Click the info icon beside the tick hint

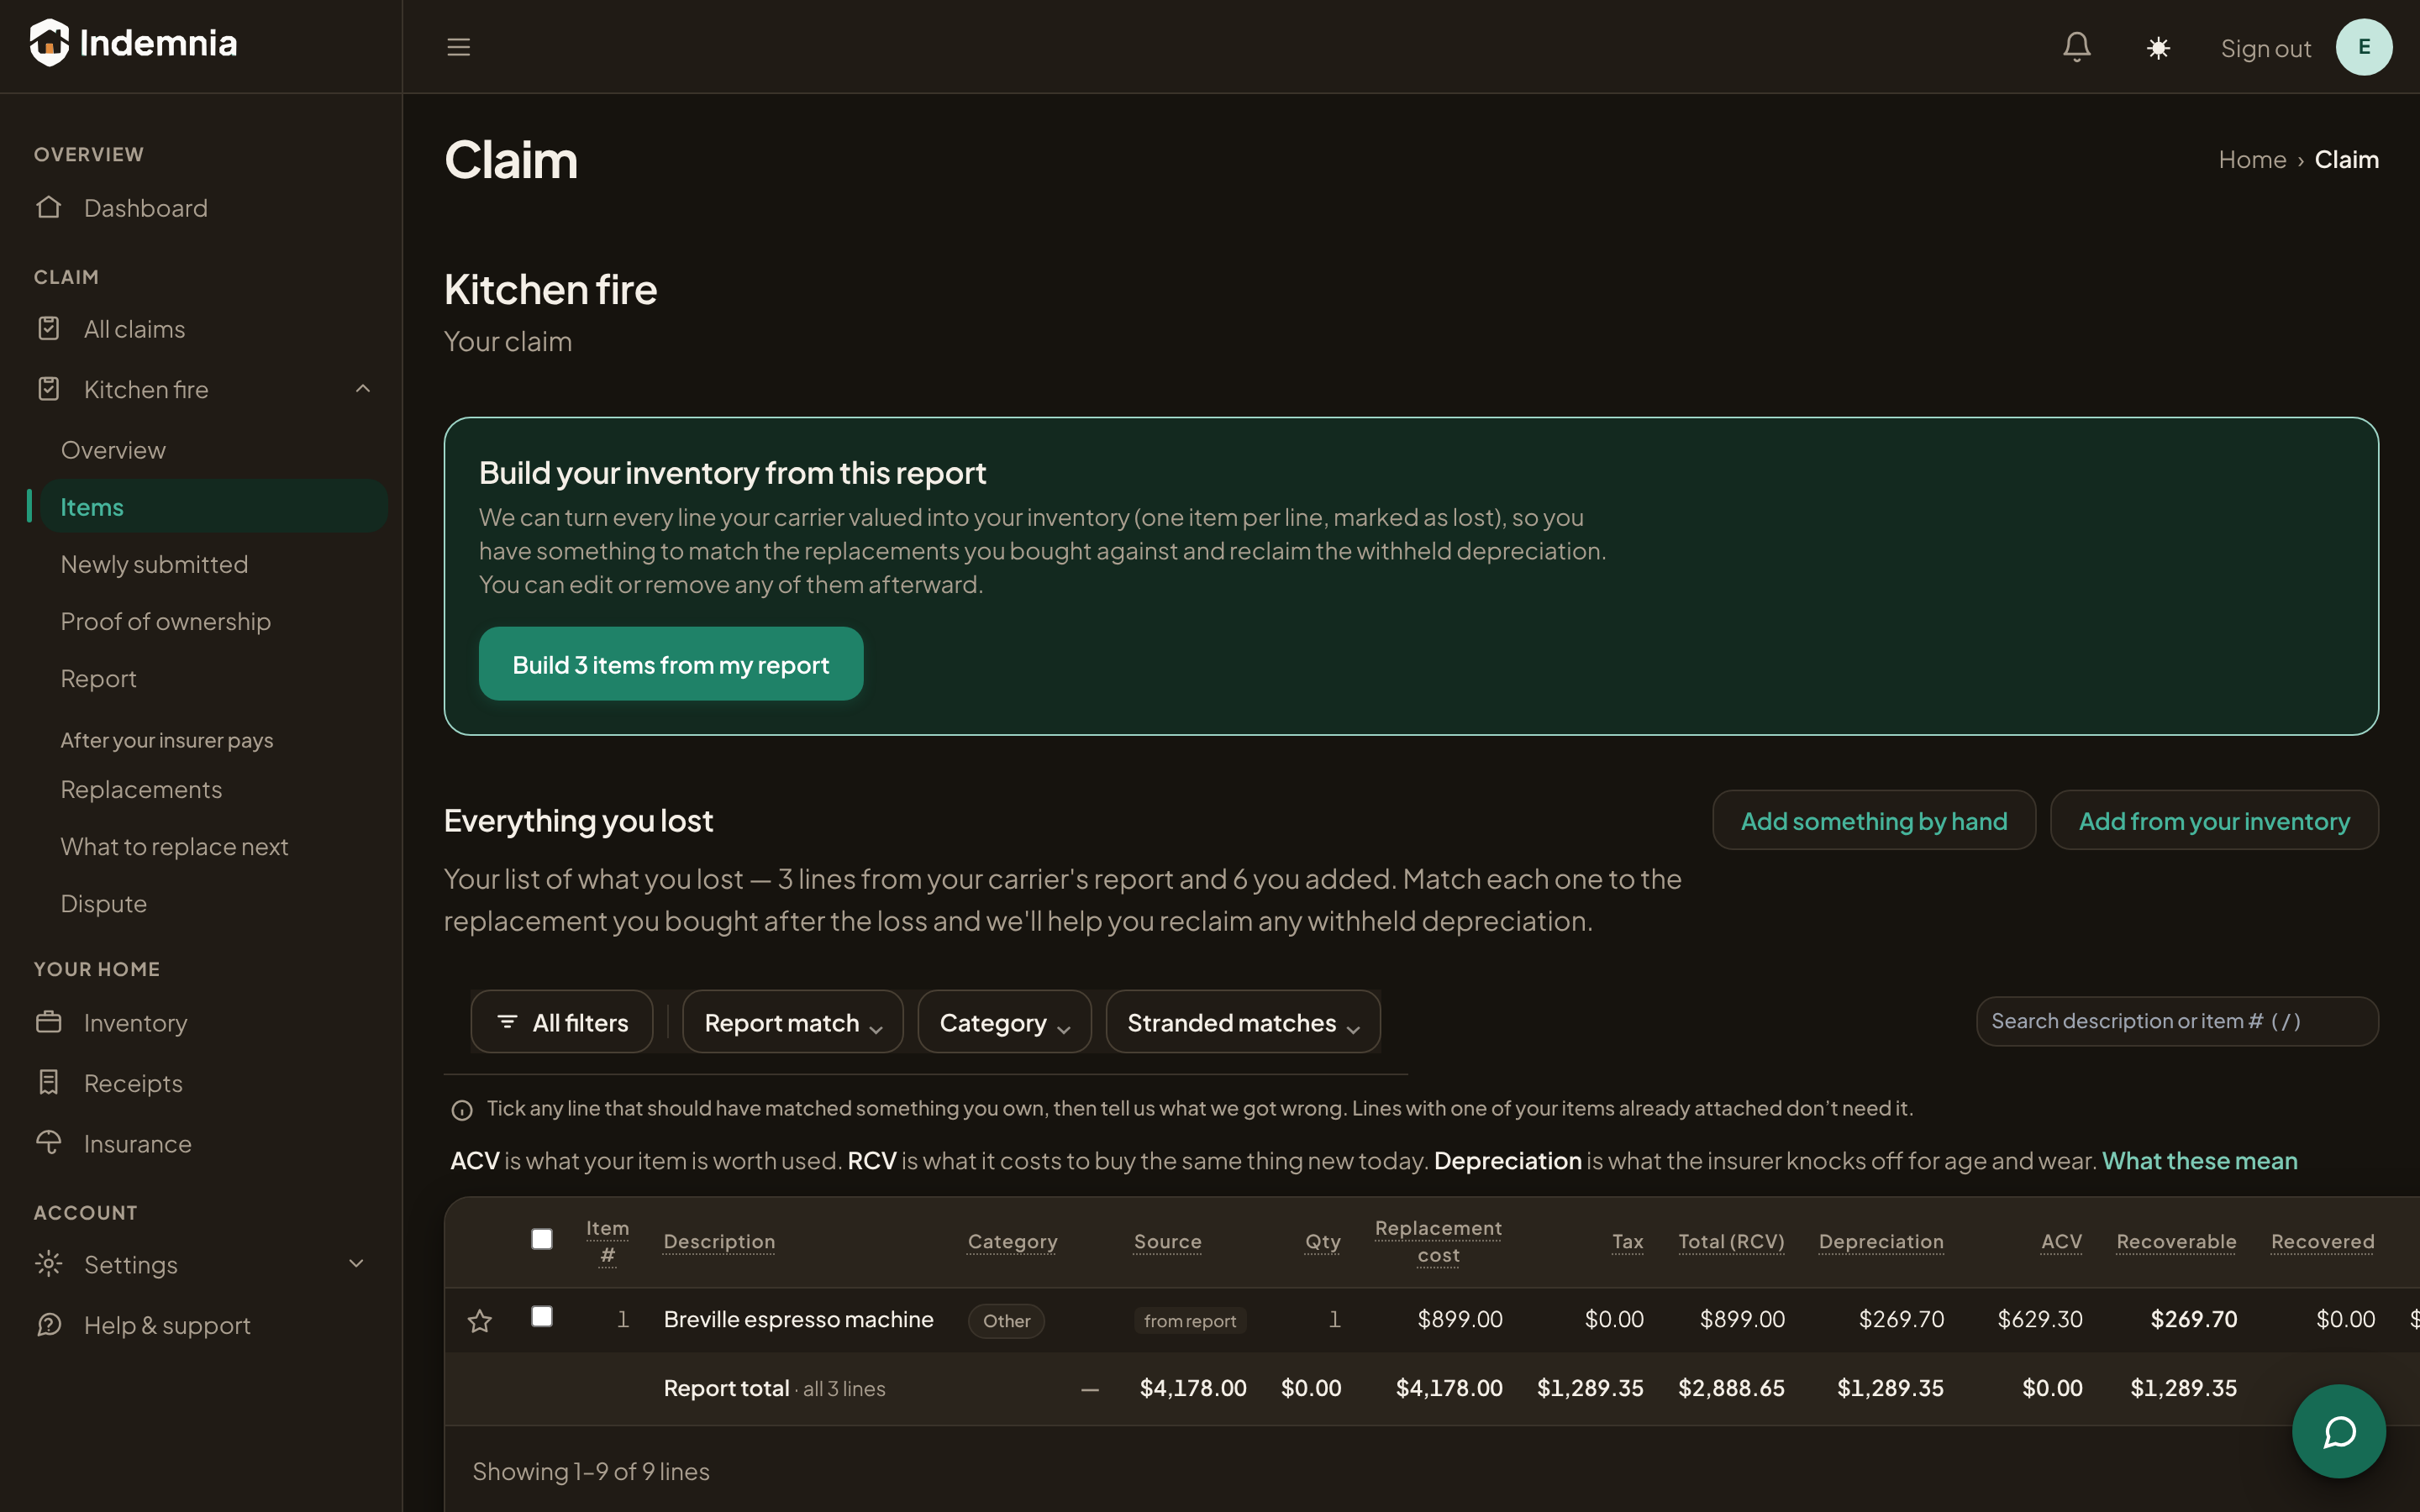click(x=462, y=1110)
